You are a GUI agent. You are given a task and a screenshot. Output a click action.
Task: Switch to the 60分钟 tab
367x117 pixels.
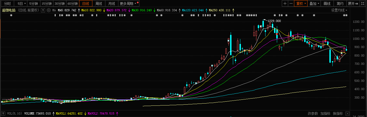pos(73,4)
